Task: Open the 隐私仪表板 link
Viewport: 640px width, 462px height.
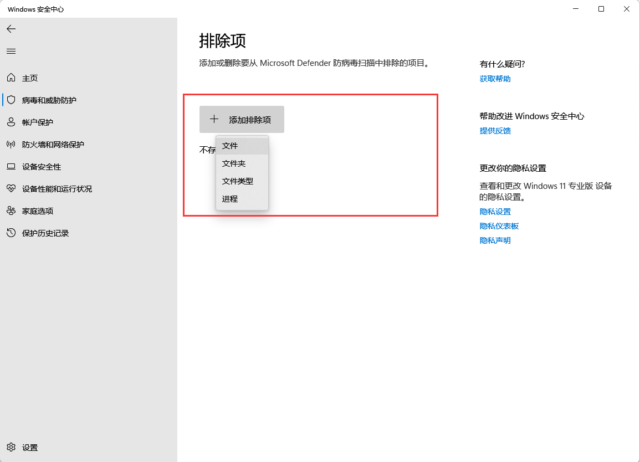Action: pos(499,225)
